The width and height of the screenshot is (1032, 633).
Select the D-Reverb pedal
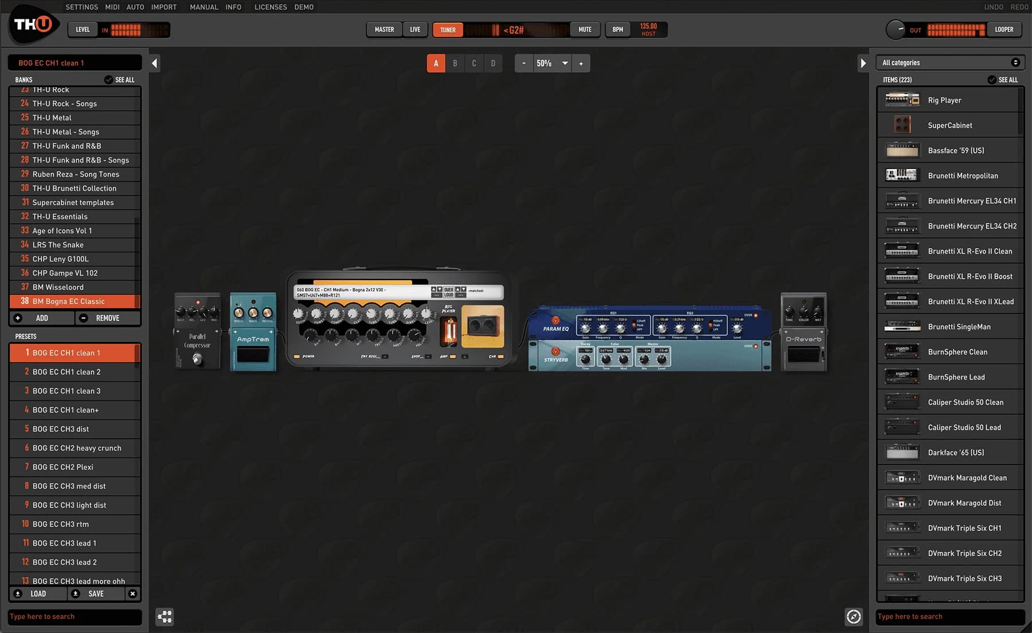pyautogui.click(x=803, y=331)
